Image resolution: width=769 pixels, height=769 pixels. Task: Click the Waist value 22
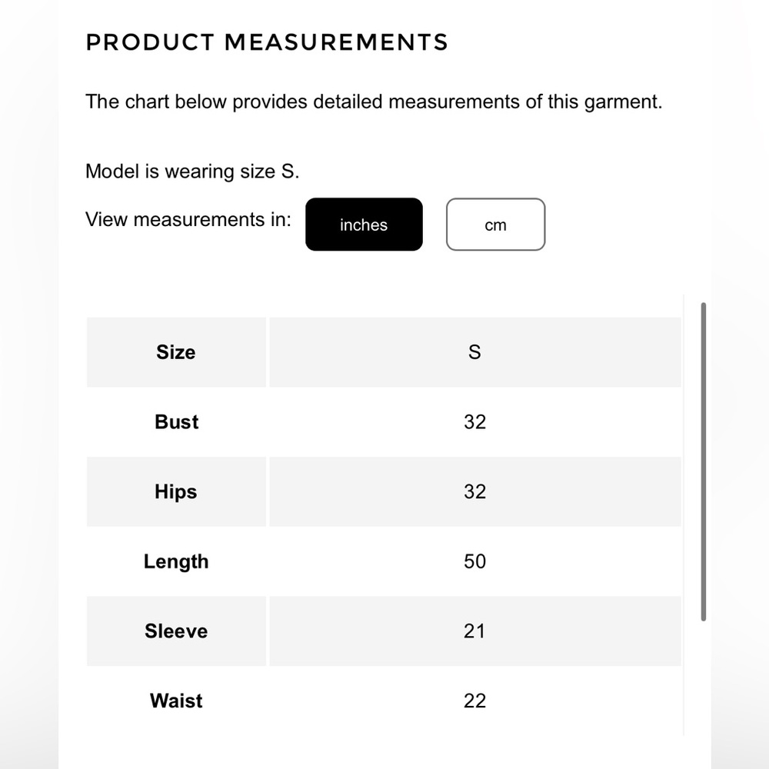point(474,701)
